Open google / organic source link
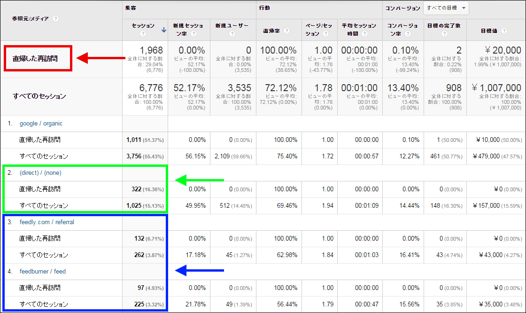526x313 pixels. click(x=41, y=124)
